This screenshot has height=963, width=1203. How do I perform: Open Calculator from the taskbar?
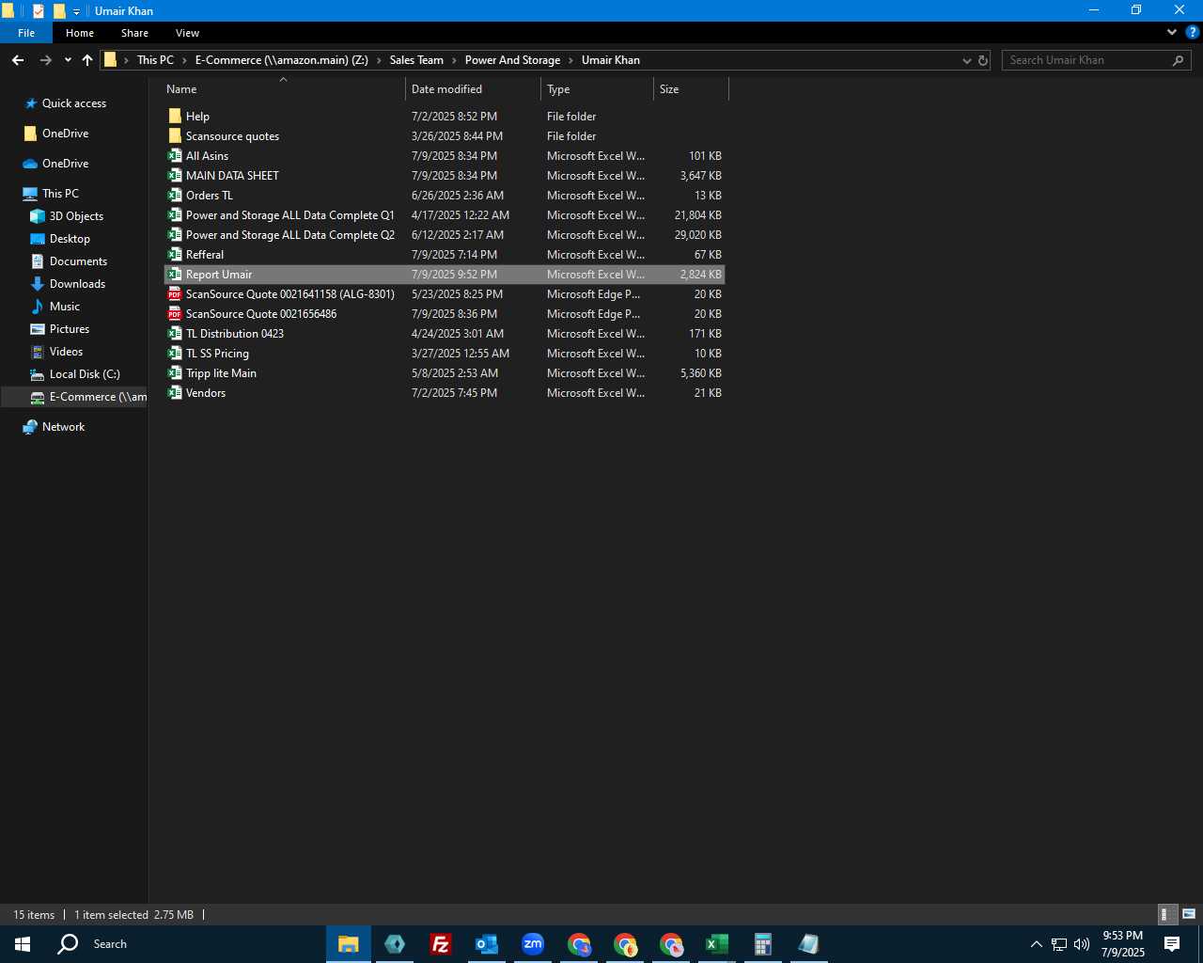coord(762,944)
